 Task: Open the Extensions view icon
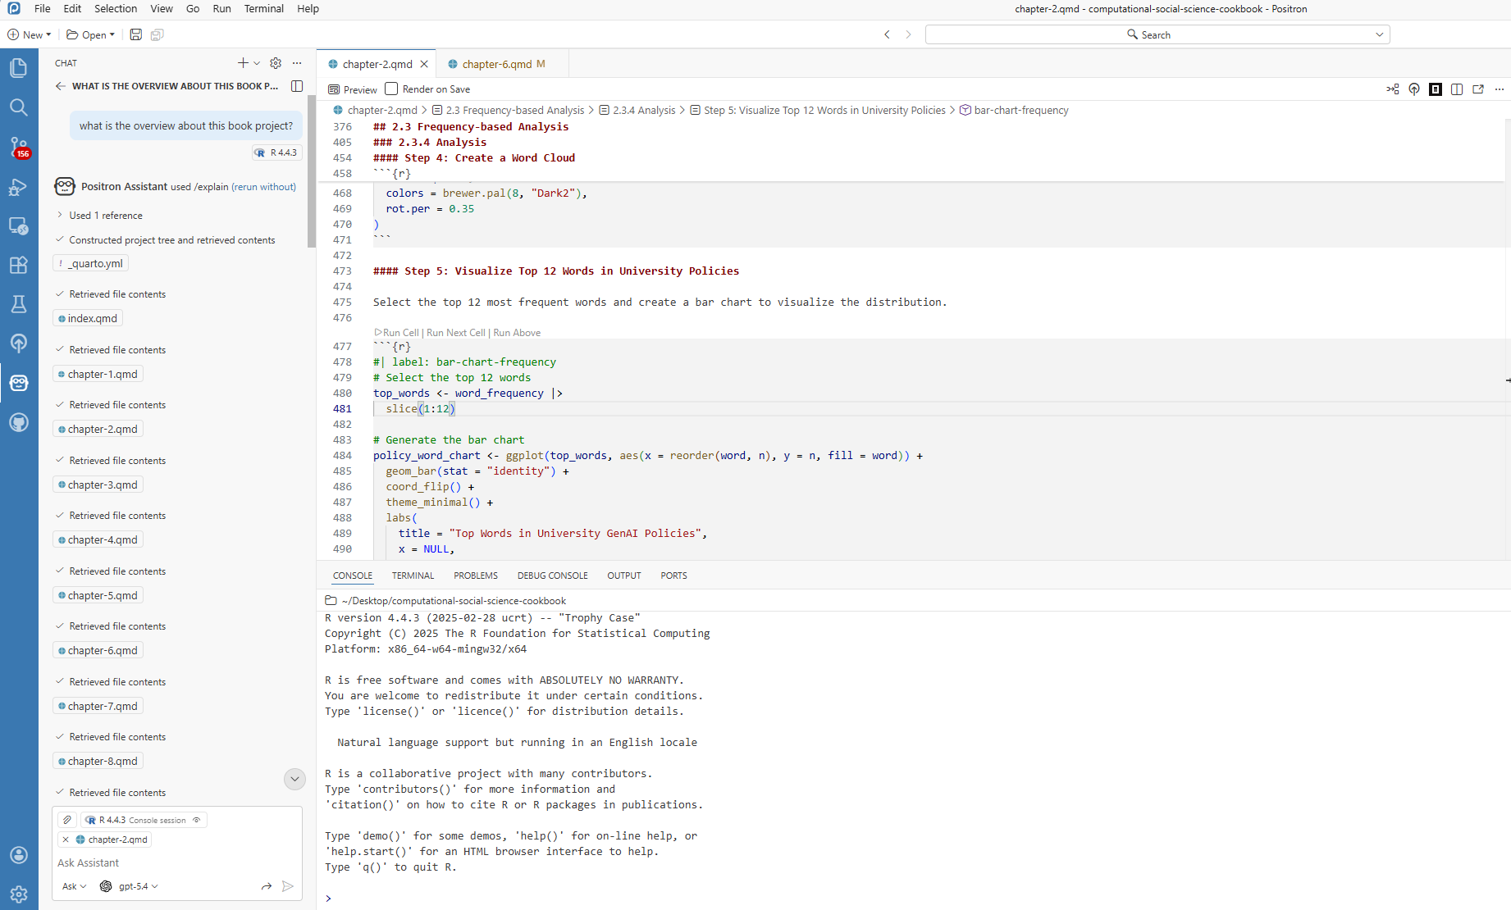tap(18, 265)
